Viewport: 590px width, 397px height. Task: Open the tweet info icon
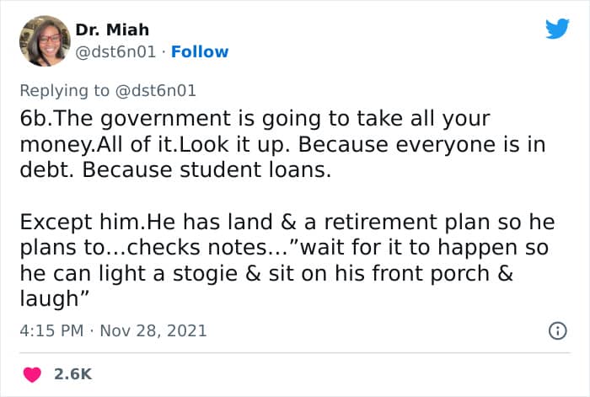click(556, 331)
